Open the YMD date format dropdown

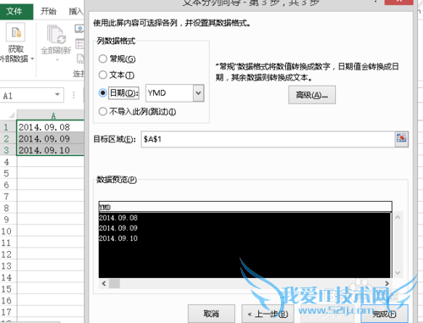[198, 93]
